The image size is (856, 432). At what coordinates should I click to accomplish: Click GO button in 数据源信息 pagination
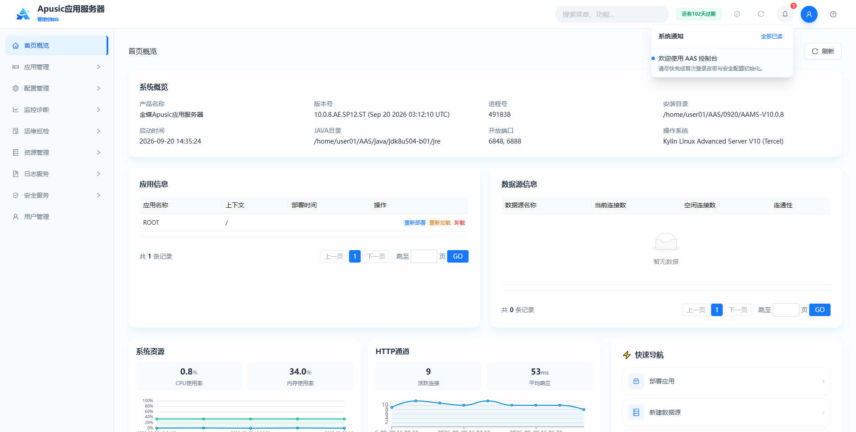coord(819,310)
